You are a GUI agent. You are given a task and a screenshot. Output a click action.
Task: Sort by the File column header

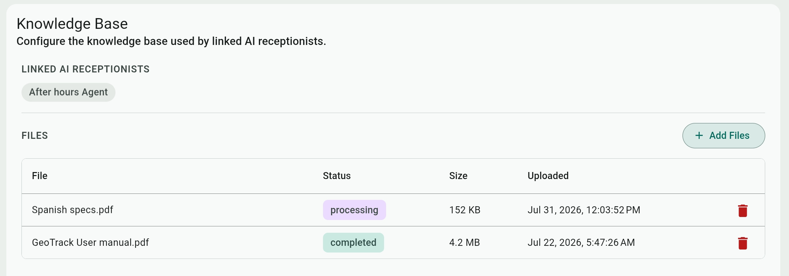pos(40,176)
